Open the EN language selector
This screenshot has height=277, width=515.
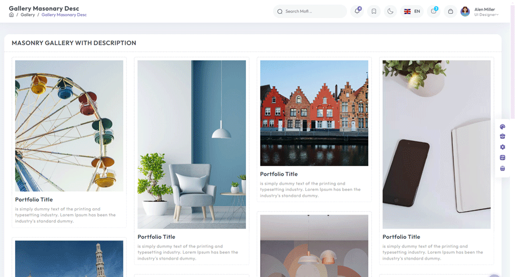pos(412,11)
